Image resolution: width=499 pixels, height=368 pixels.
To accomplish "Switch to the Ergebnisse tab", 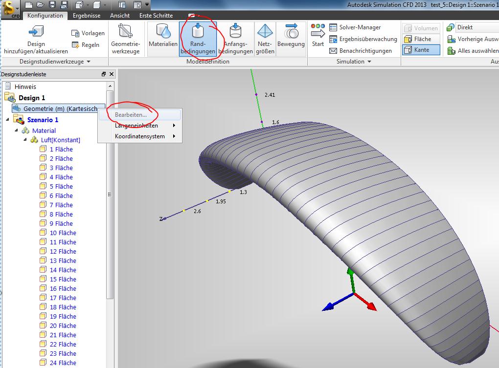I will 87,16.
